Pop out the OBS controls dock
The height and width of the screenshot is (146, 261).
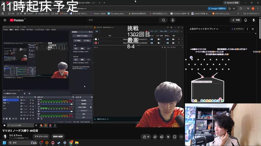click(92, 97)
